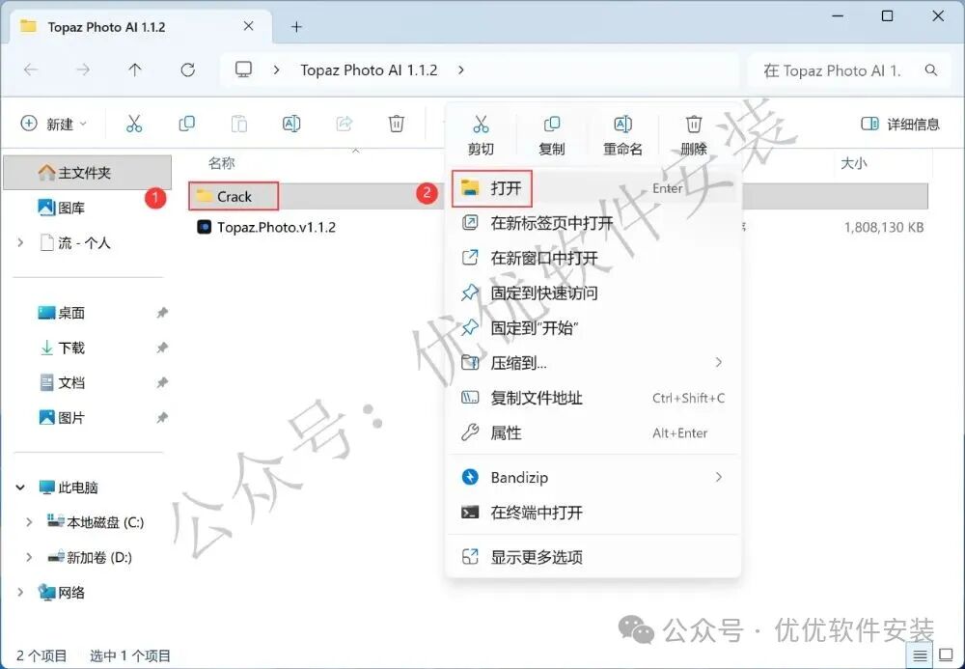The height and width of the screenshot is (669, 965).
Task: Select the Topaz.Photo.v1.1.2 file
Action: coord(266,227)
